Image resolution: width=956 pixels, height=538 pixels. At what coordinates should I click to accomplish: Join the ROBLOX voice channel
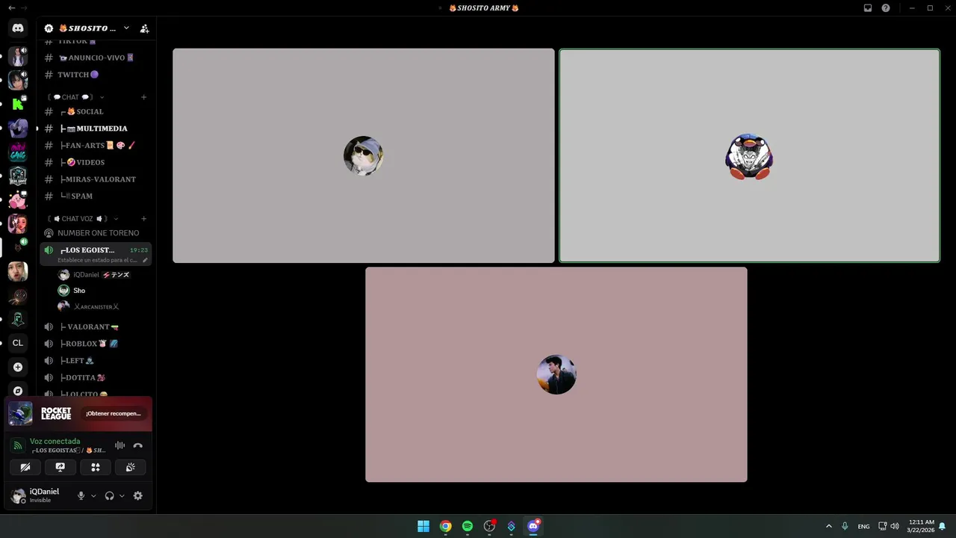pos(96,344)
